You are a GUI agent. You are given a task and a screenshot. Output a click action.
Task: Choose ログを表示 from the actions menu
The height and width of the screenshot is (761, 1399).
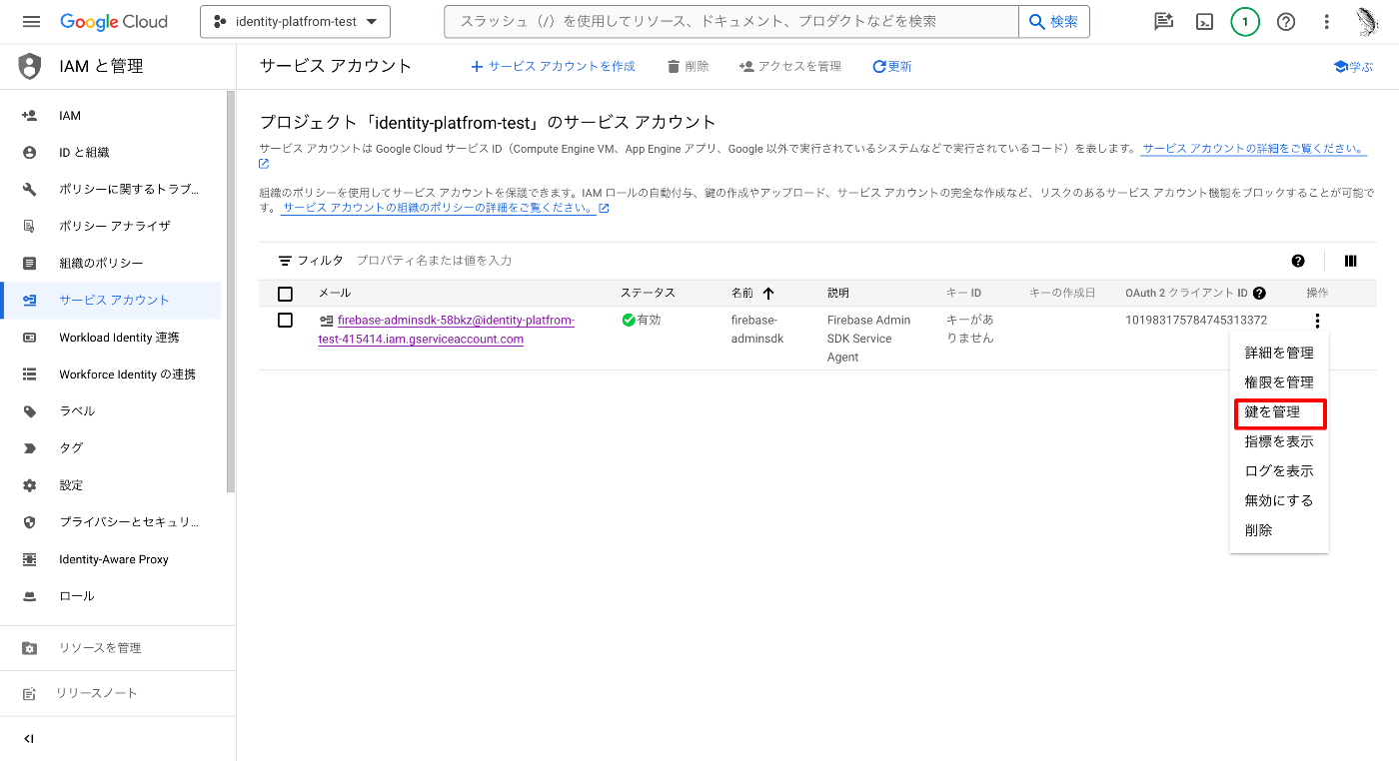[x=1279, y=471]
